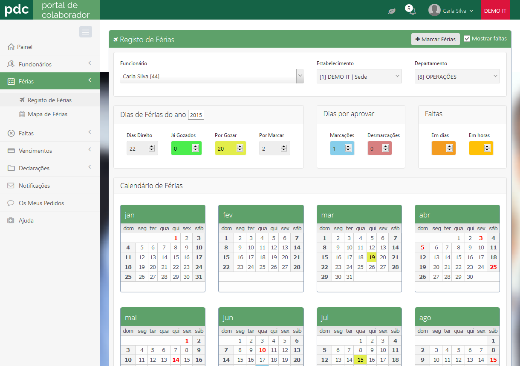
Task: Click the Marcar Férias button
Action: point(435,39)
